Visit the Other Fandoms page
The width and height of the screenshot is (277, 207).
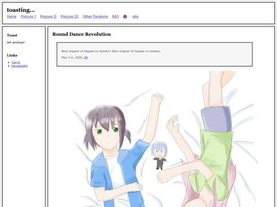[x=95, y=16]
